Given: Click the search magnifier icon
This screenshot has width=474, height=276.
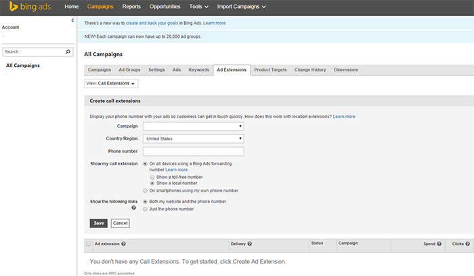Looking at the screenshot, I should 68,51.
